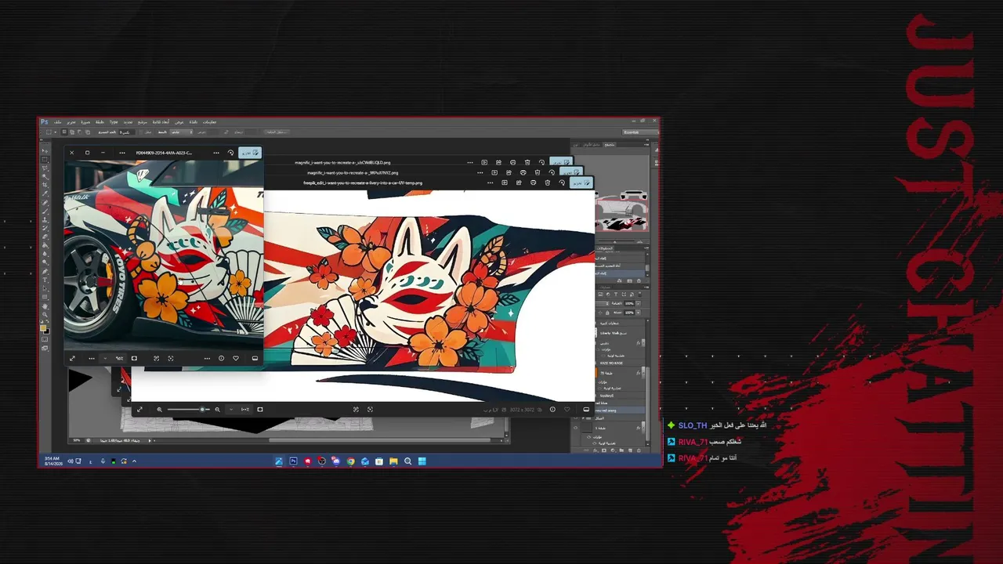
Task: Open the مرشح (Filter) menu
Action: click(x=143, y=122)
